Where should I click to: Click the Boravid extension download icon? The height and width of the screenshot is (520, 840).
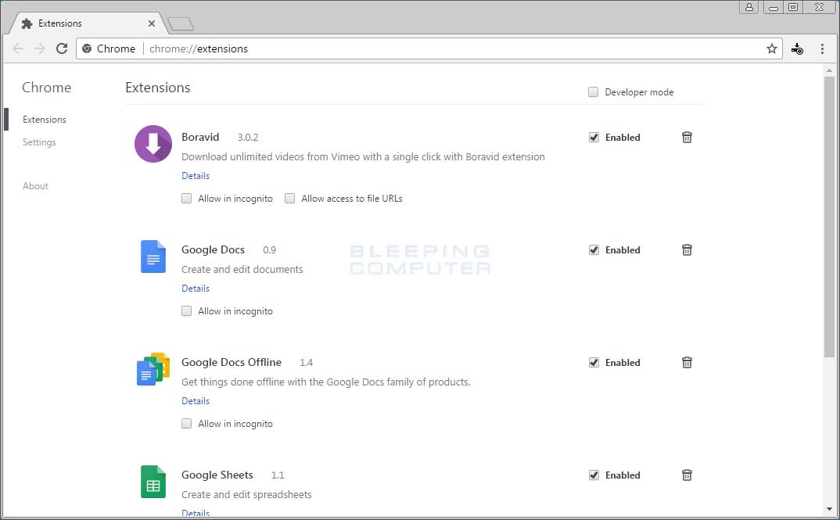click(x=153, y=144)
